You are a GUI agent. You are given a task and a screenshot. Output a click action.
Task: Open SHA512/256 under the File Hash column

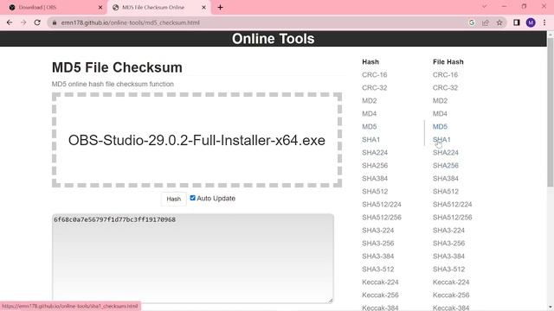point(452,217)
